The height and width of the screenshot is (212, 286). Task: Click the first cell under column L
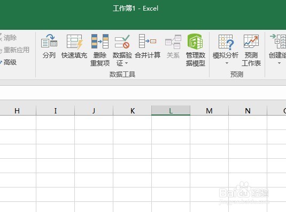[171, 123]
